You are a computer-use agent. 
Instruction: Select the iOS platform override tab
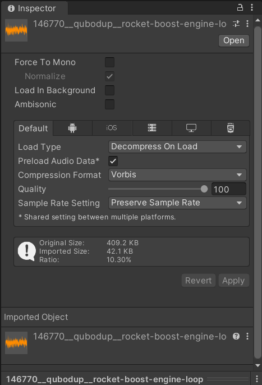click(x=112, y=128)
